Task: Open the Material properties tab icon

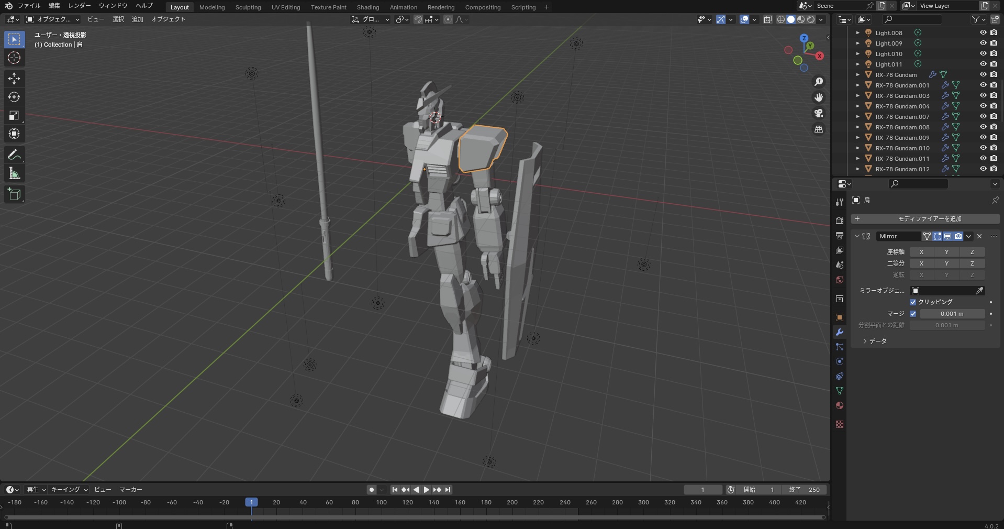Action: tap(840, 405)
